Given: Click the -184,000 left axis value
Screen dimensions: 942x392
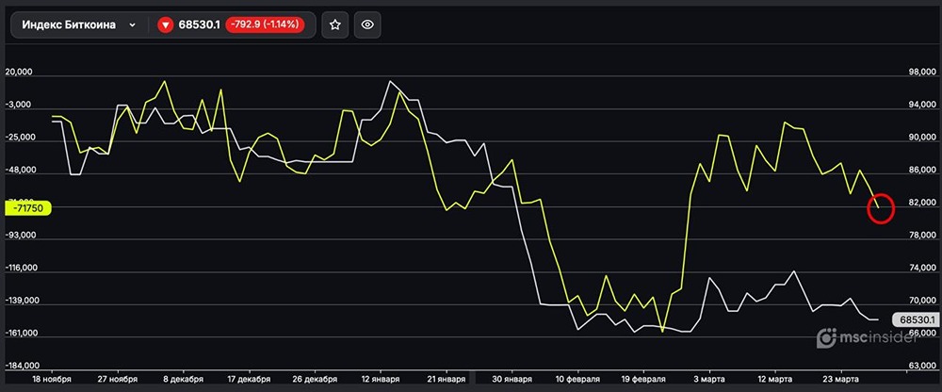Looking at the screenshot, I should point(23,366).
